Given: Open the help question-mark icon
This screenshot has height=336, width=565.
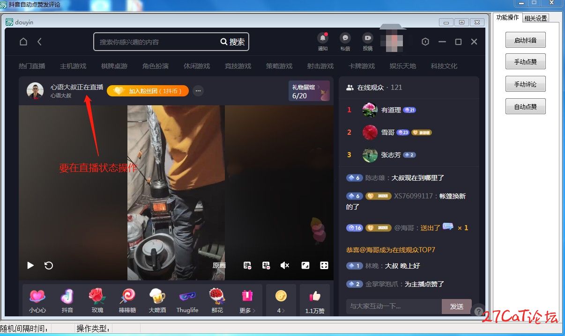Looking at the screenshot, I should point(478,310).
